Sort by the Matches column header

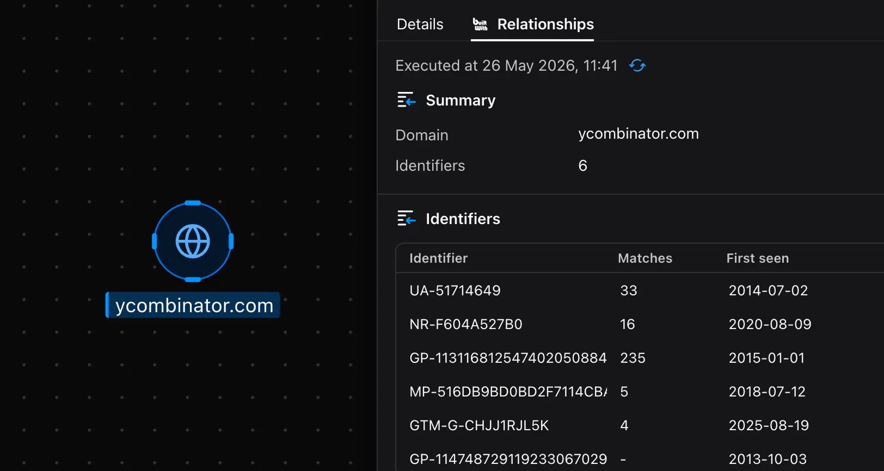(644, 258)
